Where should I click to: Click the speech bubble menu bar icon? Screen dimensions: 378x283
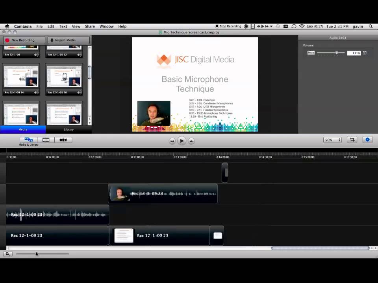click(x=294, y=26)
